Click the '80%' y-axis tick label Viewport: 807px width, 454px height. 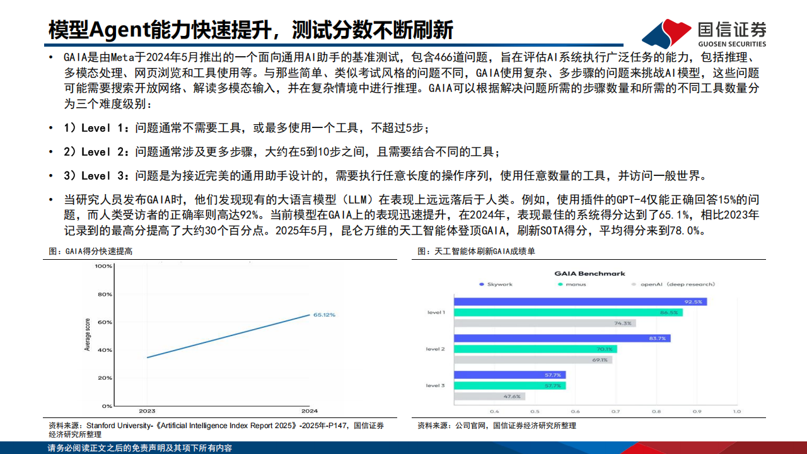(x=105, y=294)
